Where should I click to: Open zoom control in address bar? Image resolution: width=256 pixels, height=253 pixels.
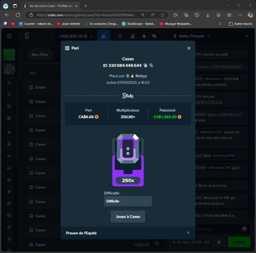[x=143, y=15]
